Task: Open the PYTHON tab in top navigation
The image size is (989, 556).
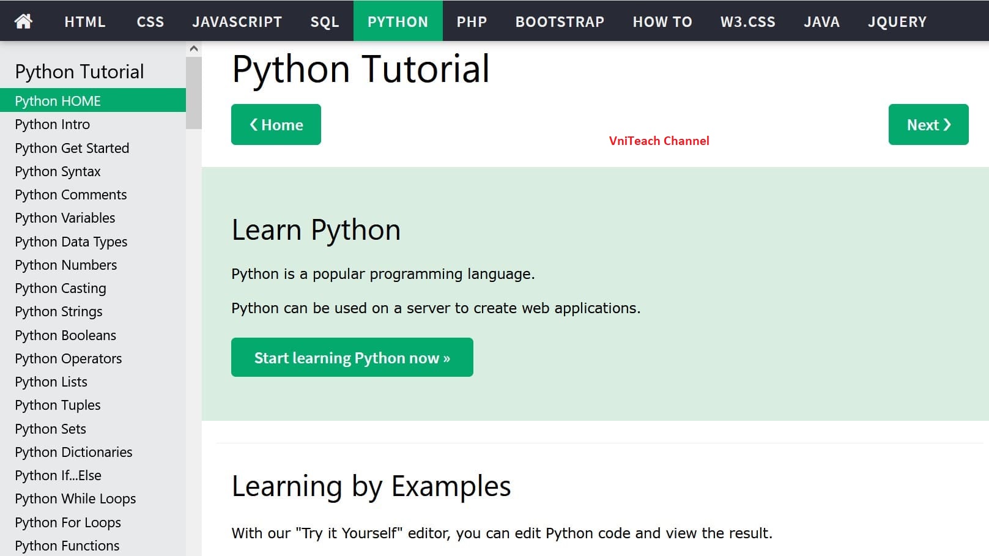Action: (x=398, y=21)
